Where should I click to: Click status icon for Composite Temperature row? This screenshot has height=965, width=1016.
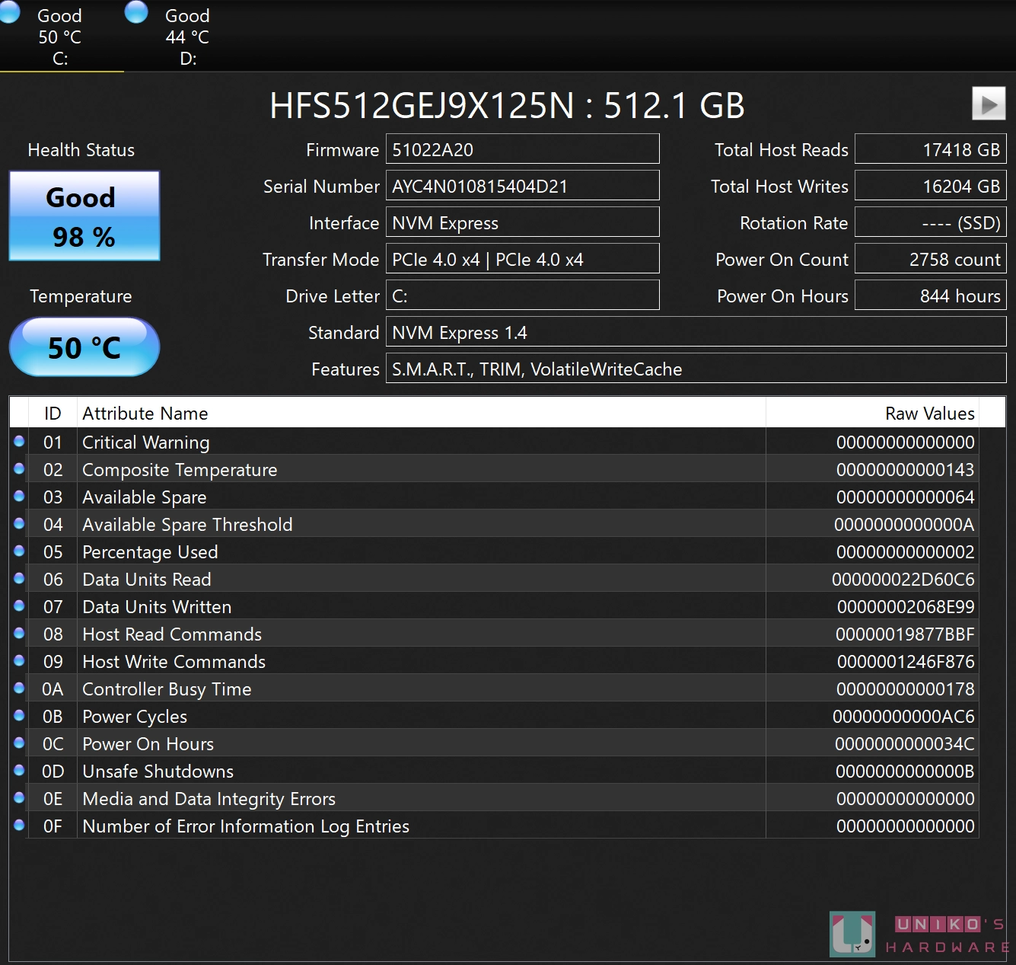point(19,468)
